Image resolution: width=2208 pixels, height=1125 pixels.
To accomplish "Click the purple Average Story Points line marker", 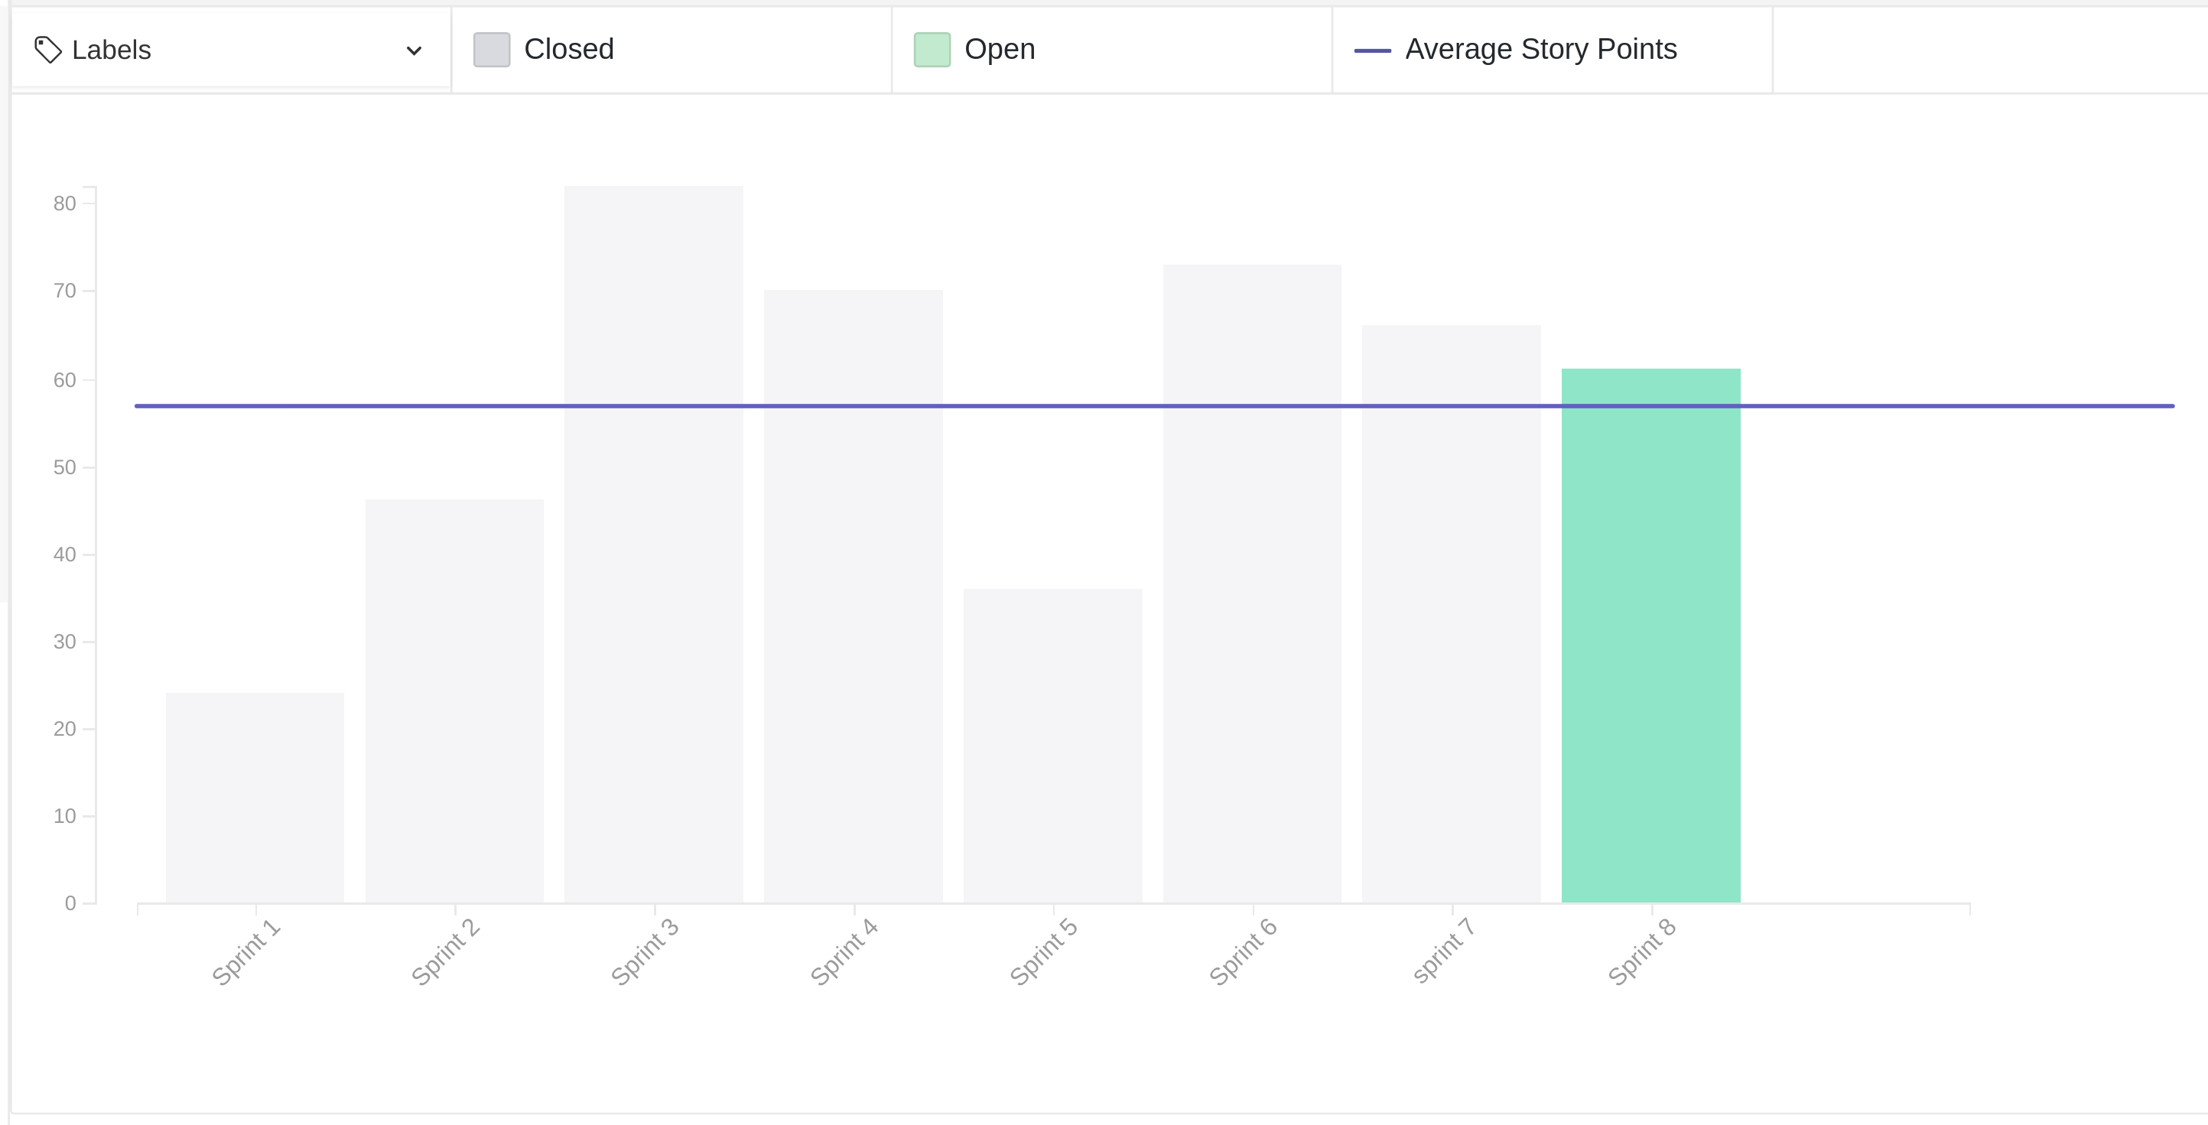I will click(x=1372, y=50).
